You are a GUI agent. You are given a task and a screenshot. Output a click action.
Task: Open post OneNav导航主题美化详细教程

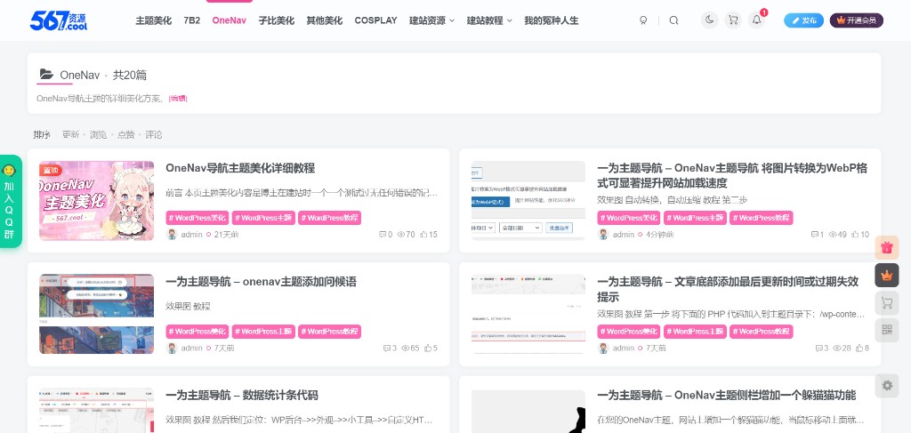(240, 168)
